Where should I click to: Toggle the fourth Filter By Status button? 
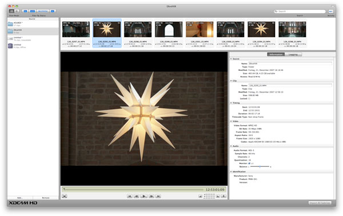53,11
